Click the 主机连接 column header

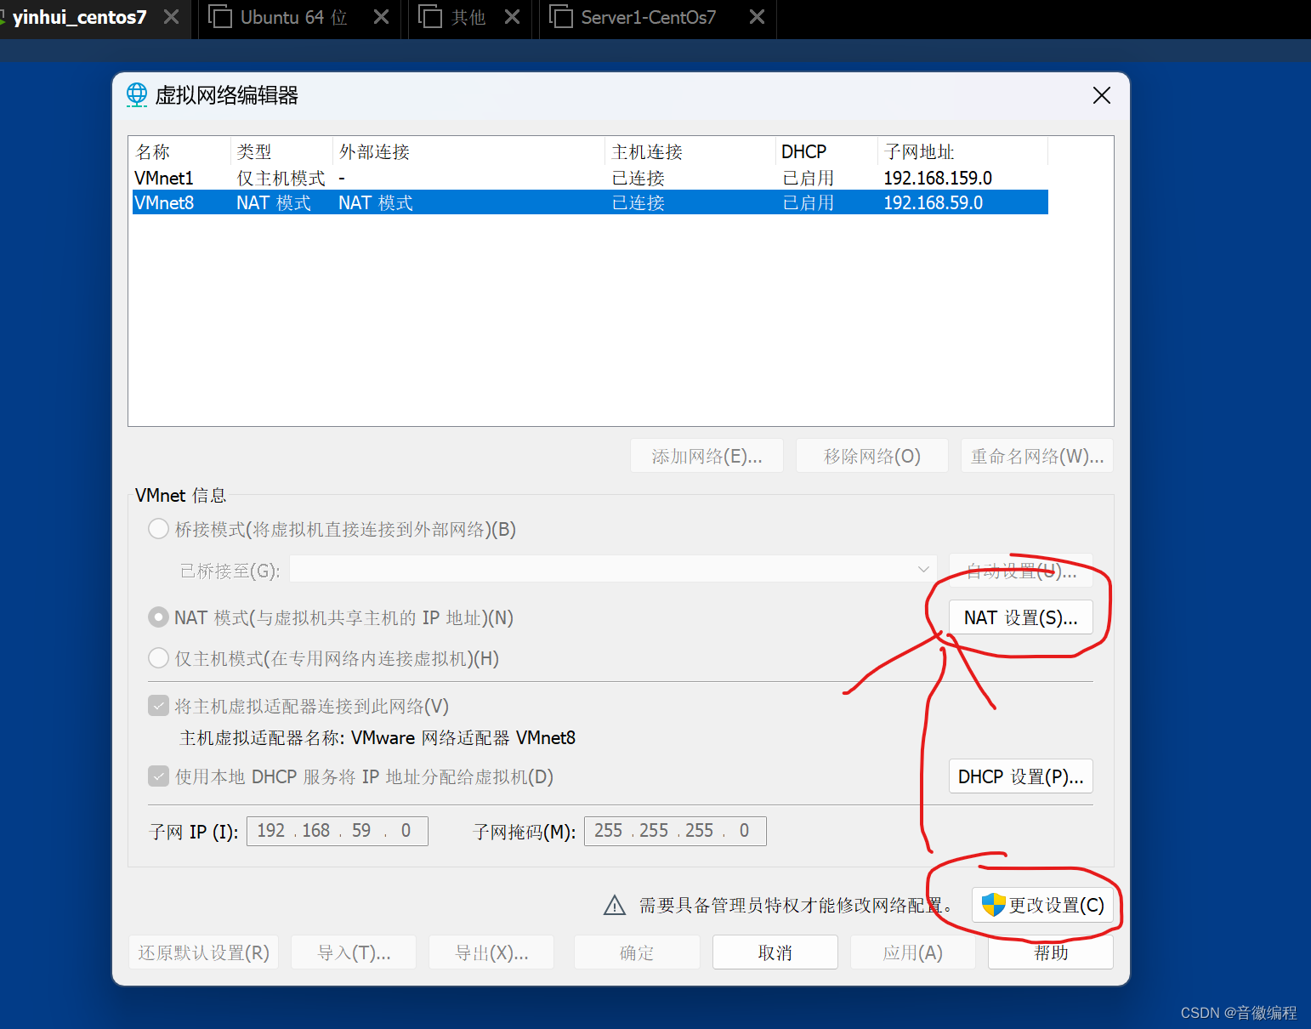(690, 151)
